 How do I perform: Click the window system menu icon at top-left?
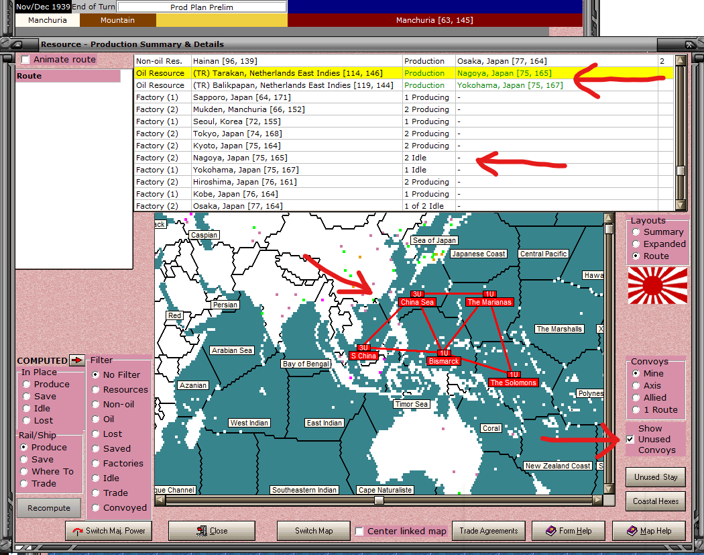[x=17, y=44]
